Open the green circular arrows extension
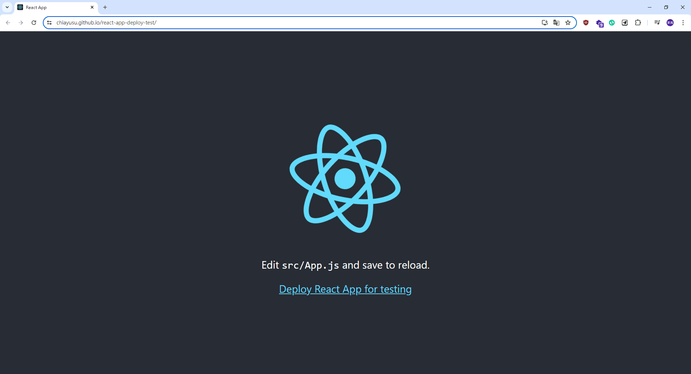The image size is (691, 374). pyautogui.click(x=612, y=23)
